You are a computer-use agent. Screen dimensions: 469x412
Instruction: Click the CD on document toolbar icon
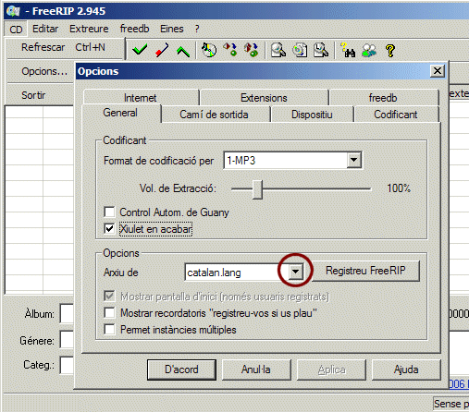[300, 50]
